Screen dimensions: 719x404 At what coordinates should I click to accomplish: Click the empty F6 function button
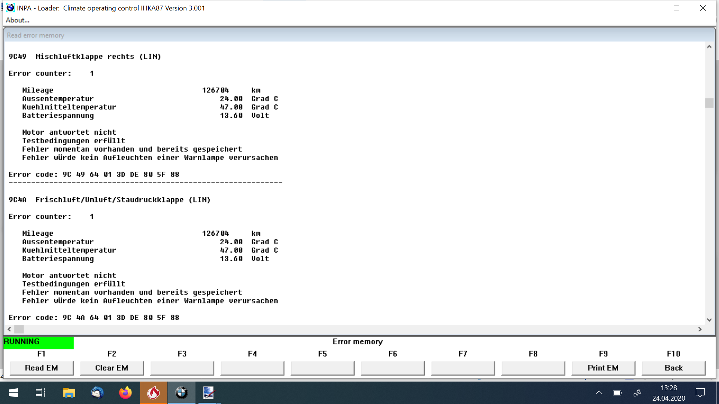tap(392, 368)
